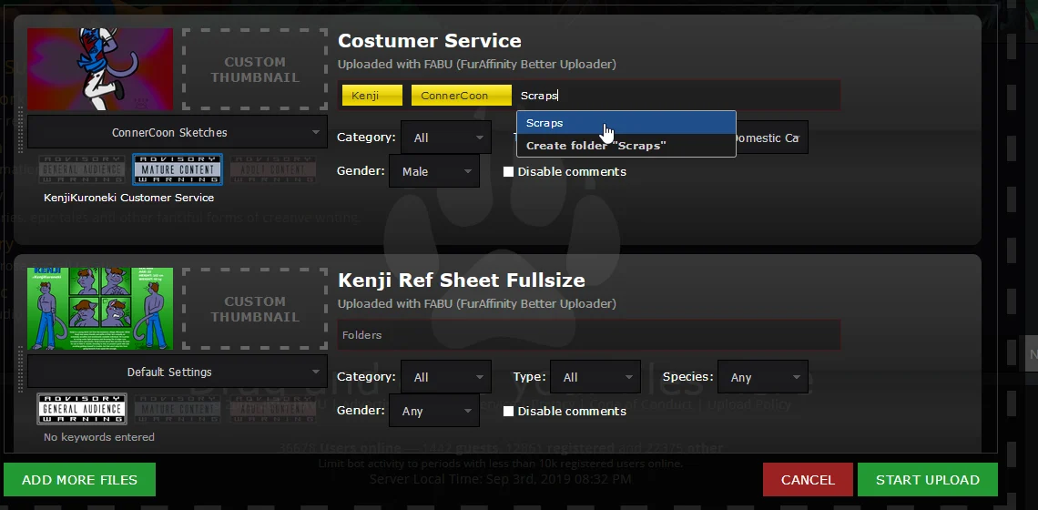Click Custom Thumbnail box for Costumer Service
Viewport: 1038px width, 510px height.
255,69
